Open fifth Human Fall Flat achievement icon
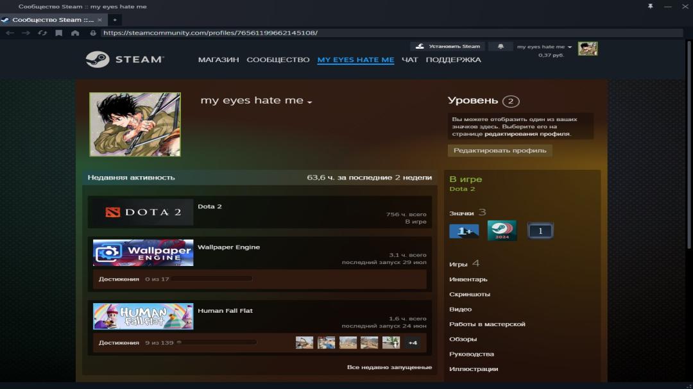693x389 pixels. point(391,343)
